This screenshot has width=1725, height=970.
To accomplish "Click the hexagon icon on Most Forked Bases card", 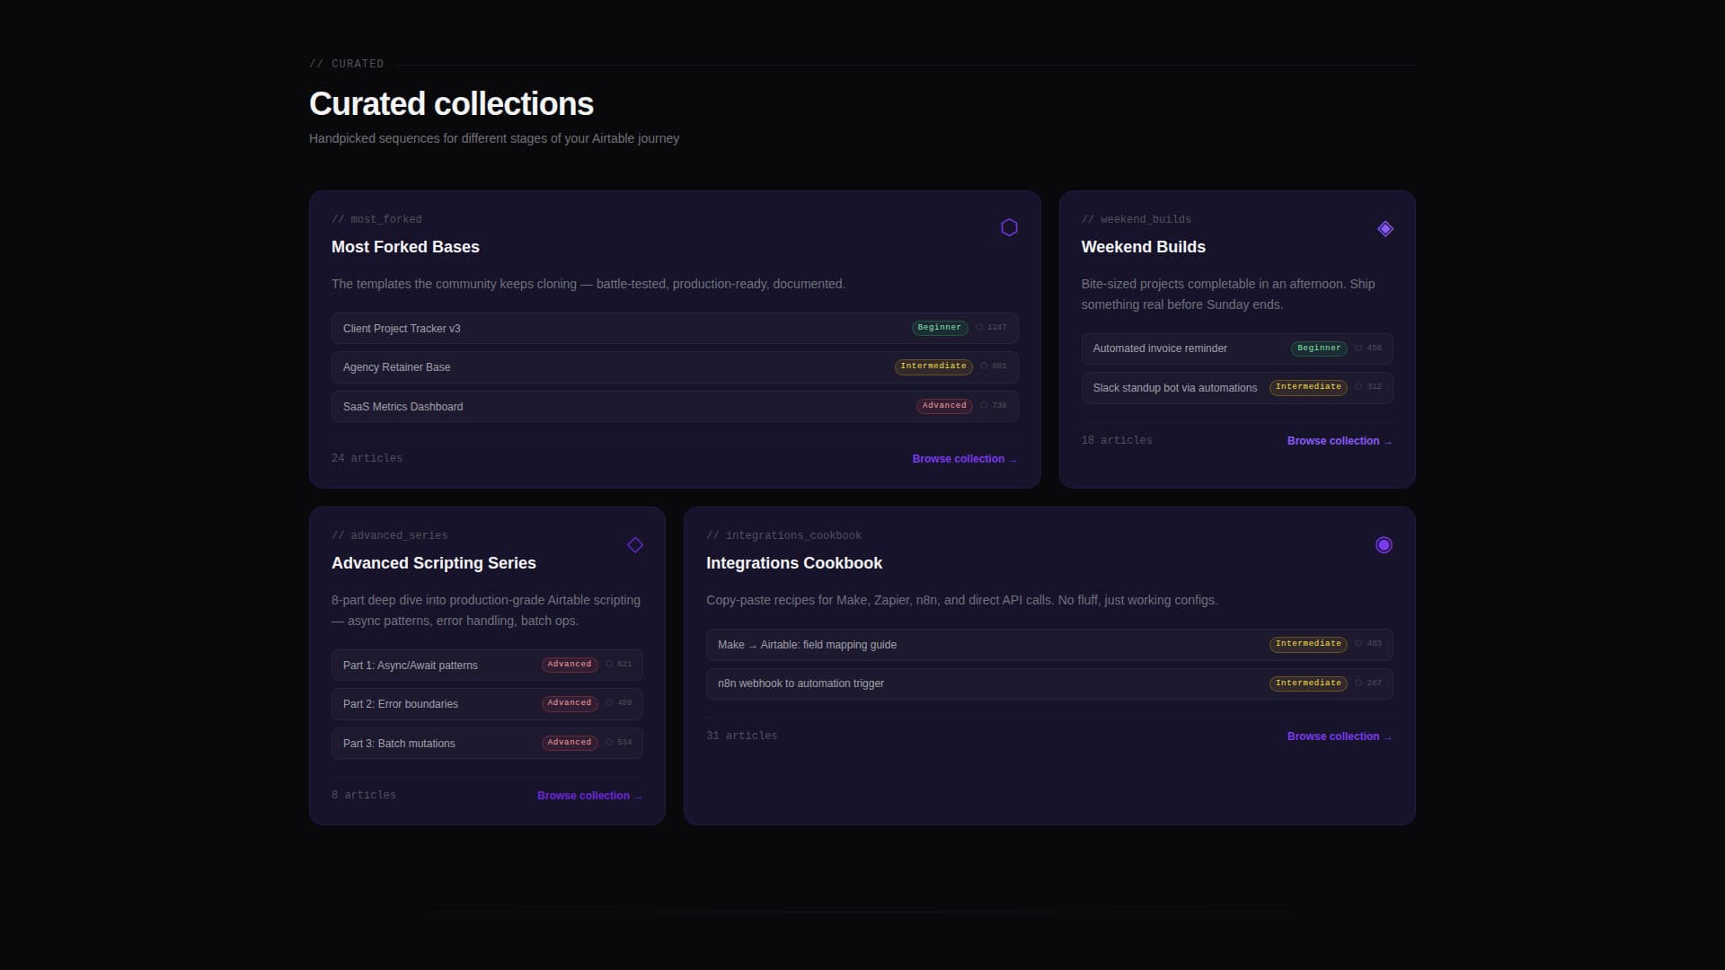I will coord(1008,227).
